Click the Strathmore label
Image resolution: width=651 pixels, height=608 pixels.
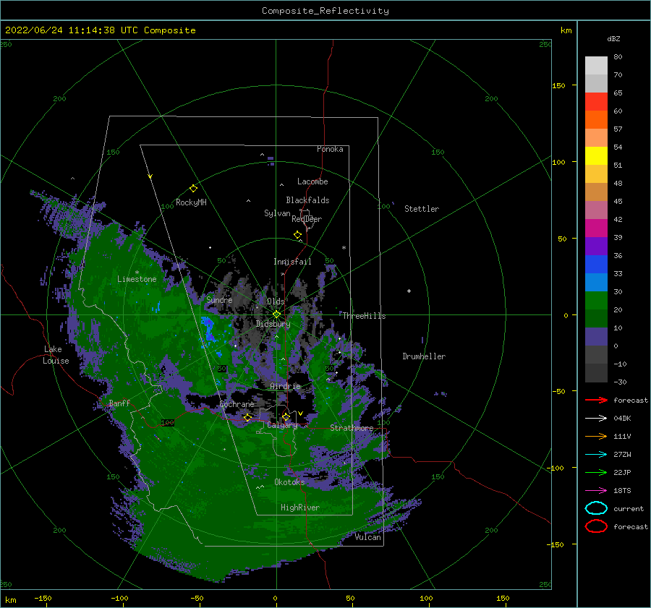click(352, 428)
